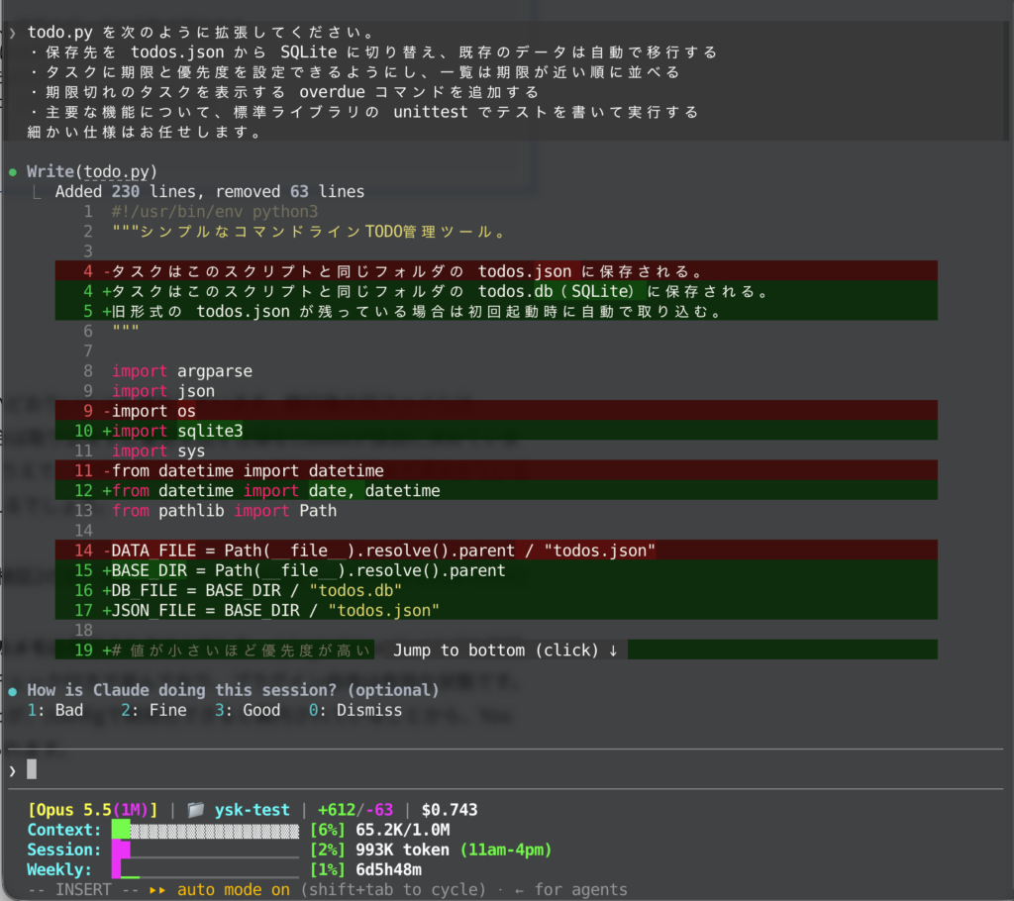
Task: Click the "(11am-4pm)" session window
Action: pos(506,850)
